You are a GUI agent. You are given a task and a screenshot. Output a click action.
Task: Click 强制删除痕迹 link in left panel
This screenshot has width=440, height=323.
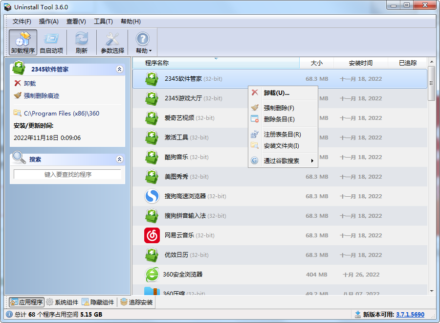pyautogui.click(x=41, y=96)
